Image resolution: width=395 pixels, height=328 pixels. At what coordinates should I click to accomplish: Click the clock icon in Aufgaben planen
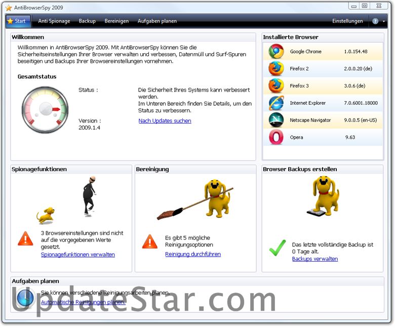pos(25,298)
